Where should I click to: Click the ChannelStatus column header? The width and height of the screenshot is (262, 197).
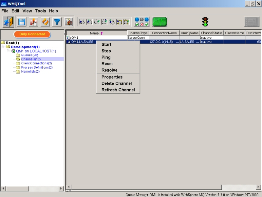point(212,33)
